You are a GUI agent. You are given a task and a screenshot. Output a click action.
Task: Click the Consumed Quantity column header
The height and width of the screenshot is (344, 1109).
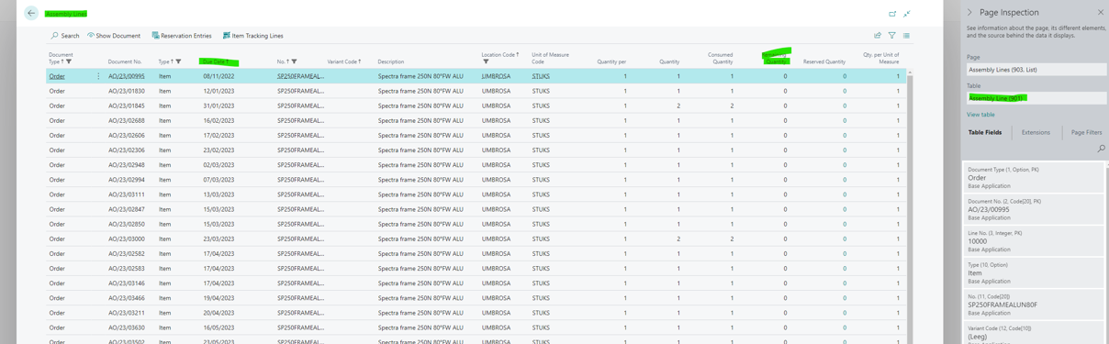click(x=721, y=59)
